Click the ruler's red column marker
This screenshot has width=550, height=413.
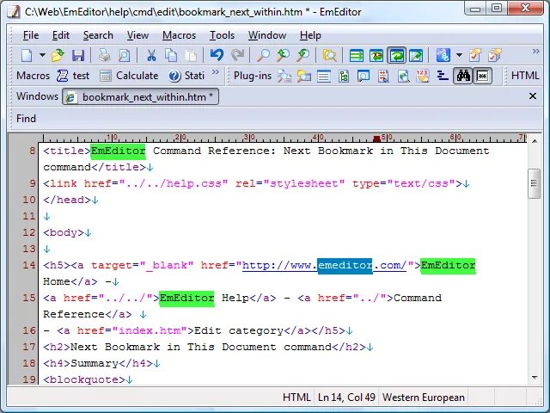tap(376, 139)
